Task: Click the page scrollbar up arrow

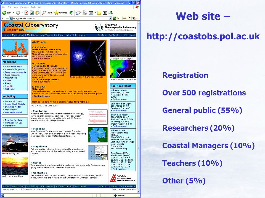Action: (x=139, y=22)
